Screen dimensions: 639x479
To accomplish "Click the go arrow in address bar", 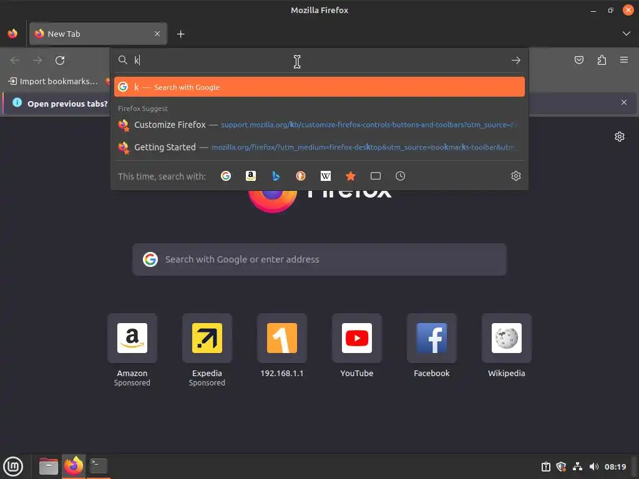I will [516, 60].
